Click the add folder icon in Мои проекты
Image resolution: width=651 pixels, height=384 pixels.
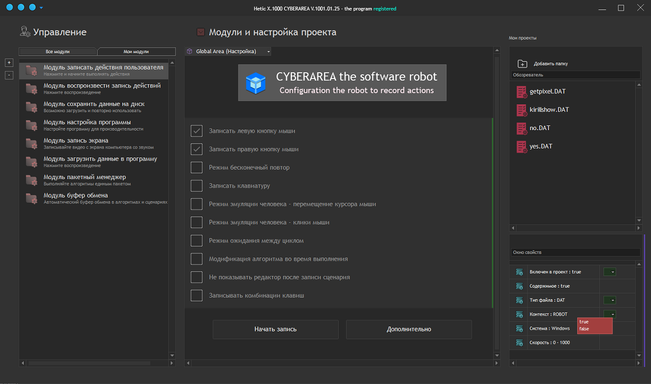pos(522,64)
